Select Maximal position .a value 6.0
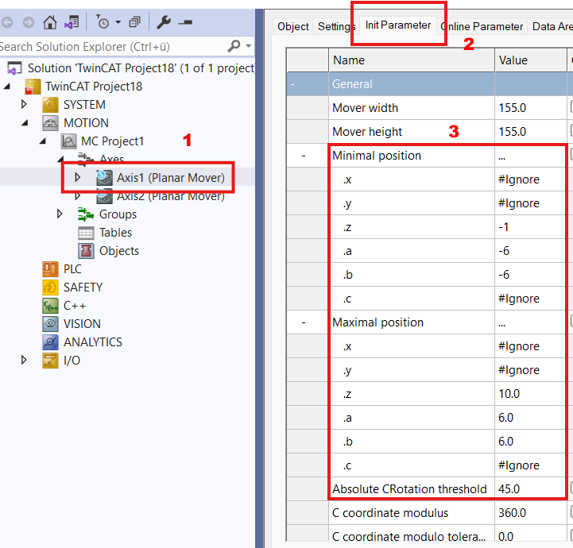This screenshot has height=548, width=573. click(531, 418)
